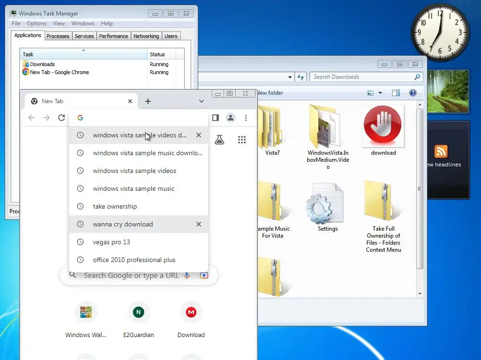Image resolution: width=481 pixels, height=360 pixels.
Task: Click the Explorer change view icon
Action: [370, 93]
